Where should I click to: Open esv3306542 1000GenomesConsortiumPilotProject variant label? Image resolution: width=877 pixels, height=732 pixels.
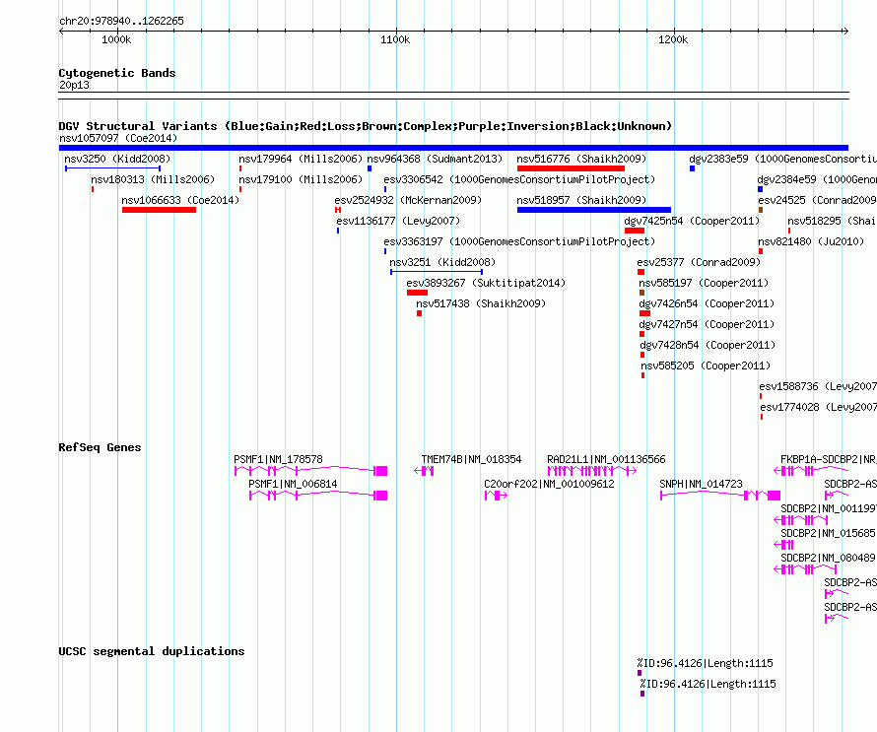point(519,179)
